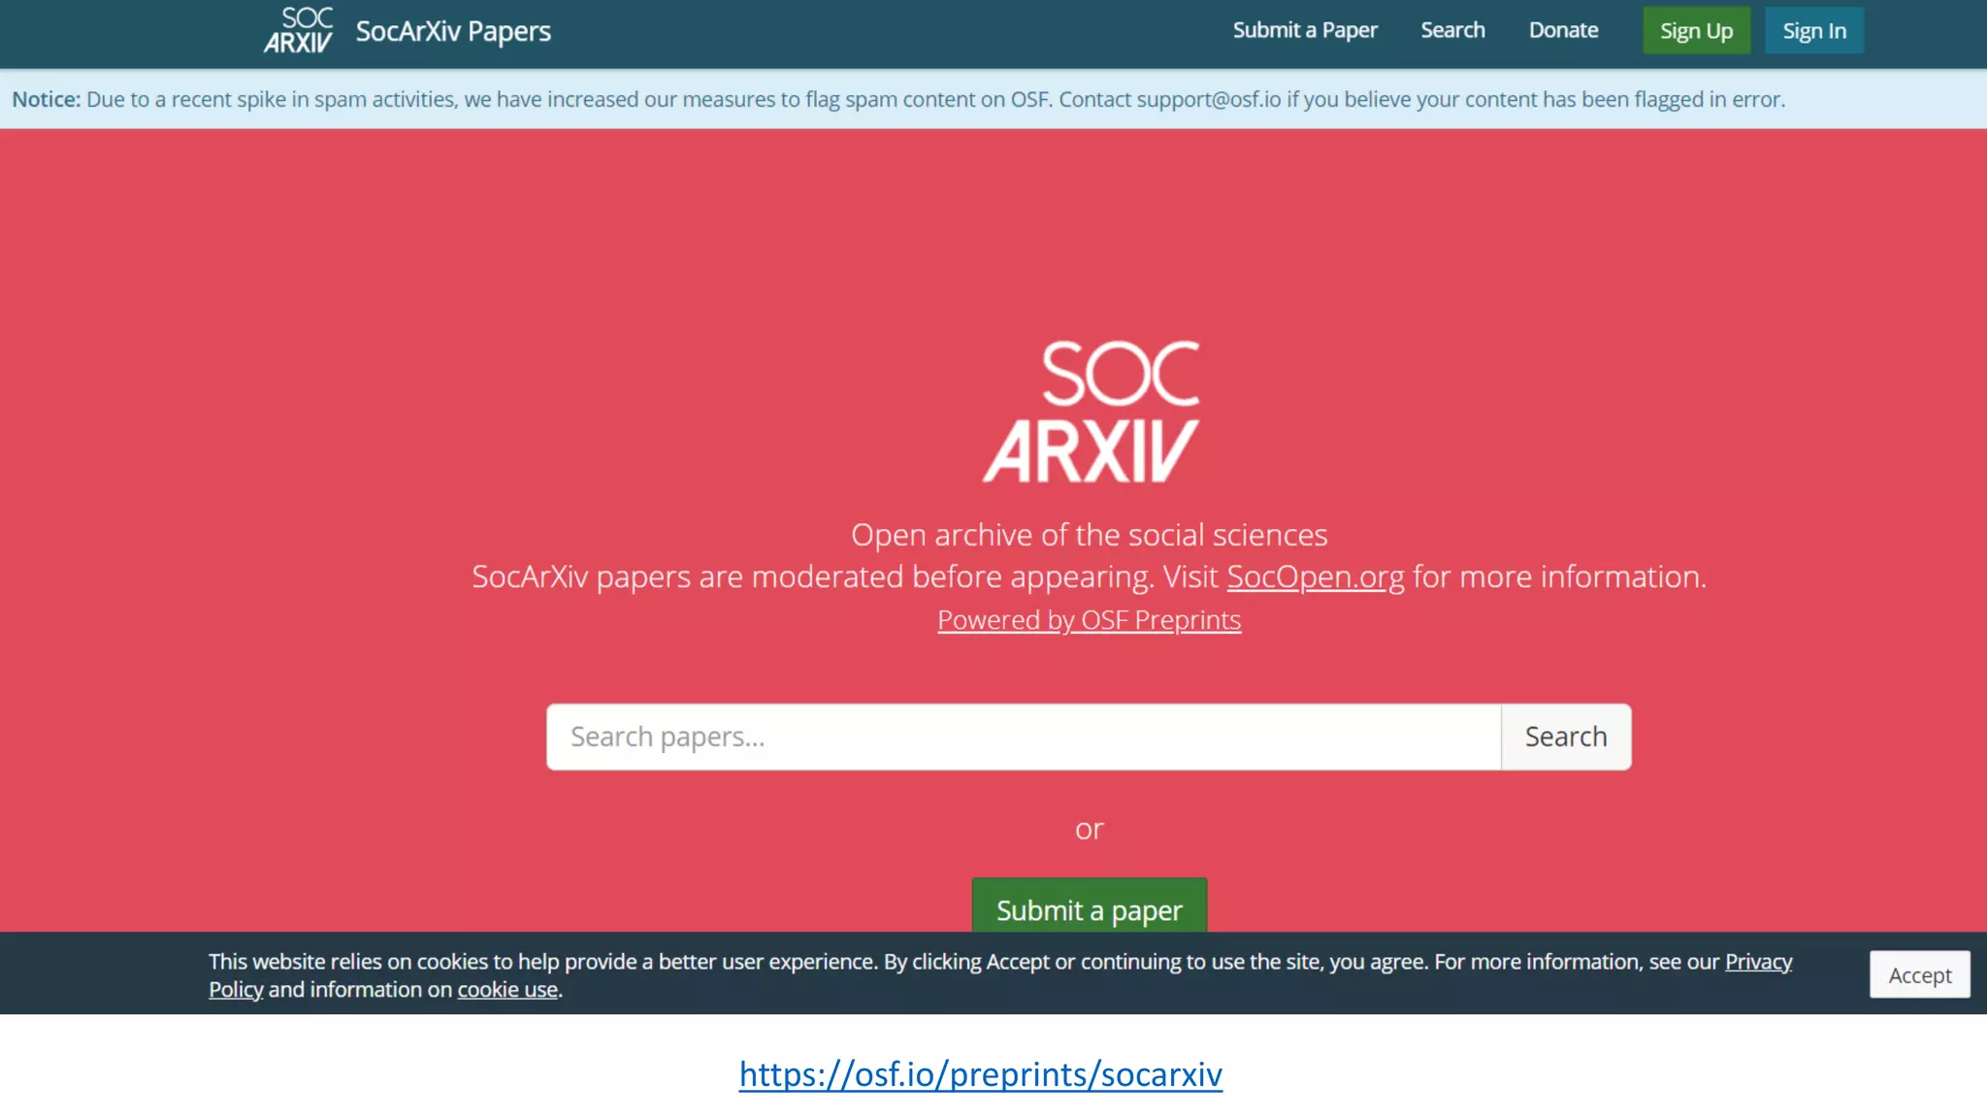The height and width of the screenshot is (1118, 1987).
Task: Open the SocArXiv Papers home link
Action: tap(453, 31)
